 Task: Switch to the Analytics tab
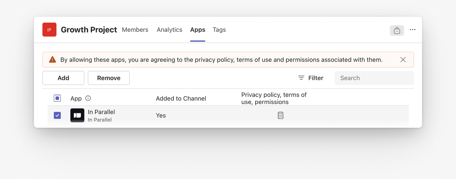tap(170, 30)
